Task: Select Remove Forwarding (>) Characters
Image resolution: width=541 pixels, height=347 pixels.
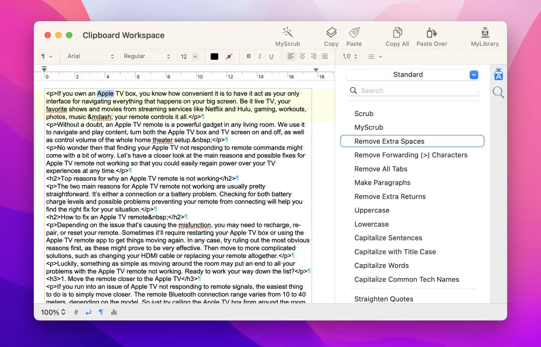Action: (411, 155)
